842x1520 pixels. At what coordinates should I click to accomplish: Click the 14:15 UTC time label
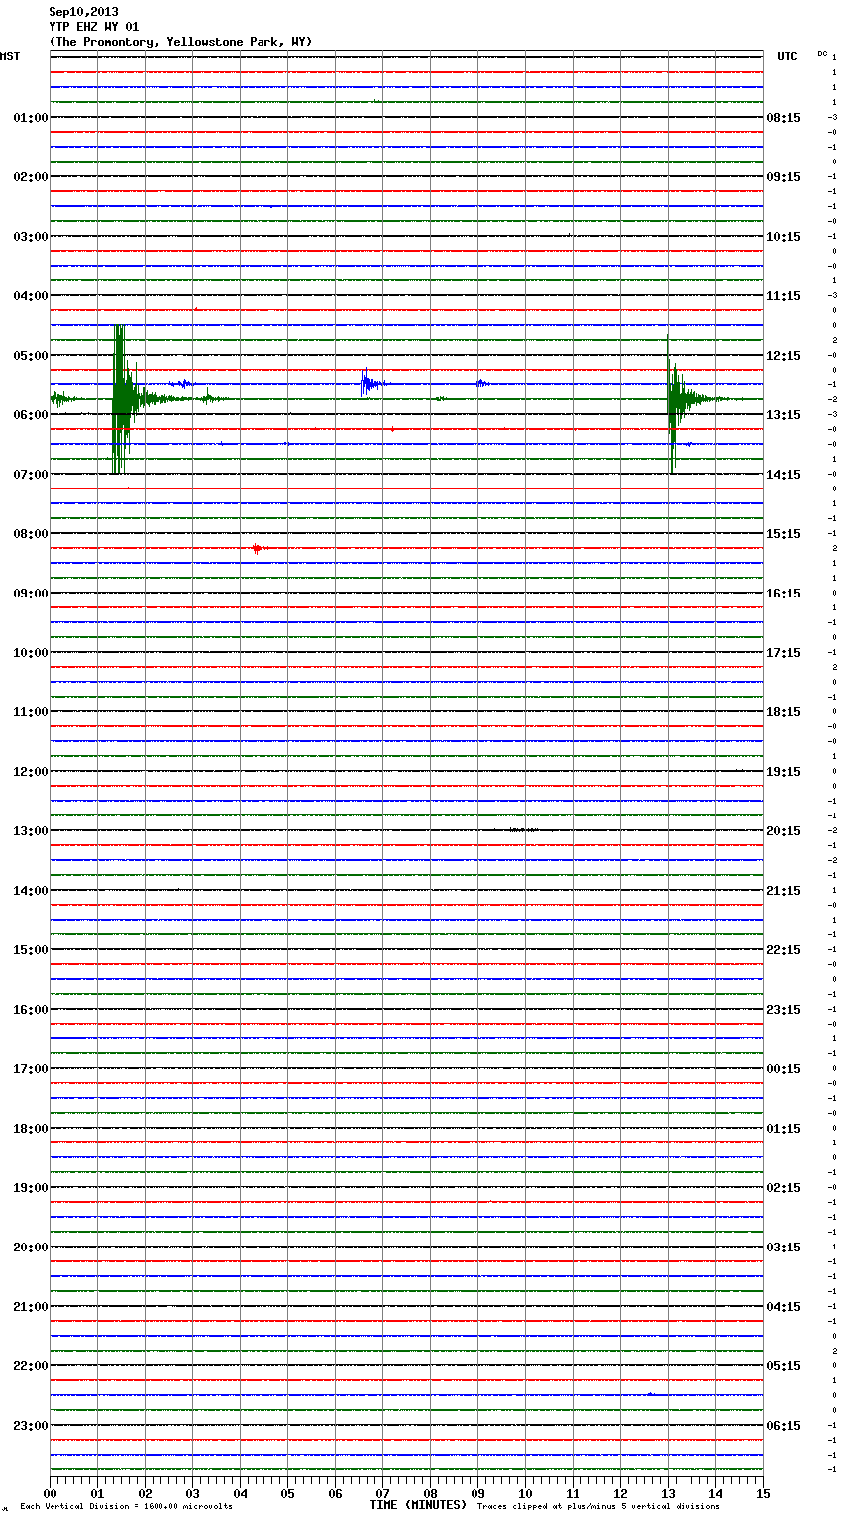(784, 475)
